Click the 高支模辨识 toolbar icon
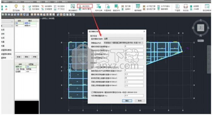 73,7
